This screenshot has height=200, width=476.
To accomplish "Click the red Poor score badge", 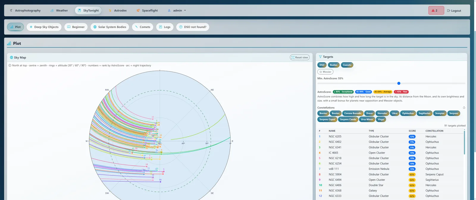I will (x=401, y=92).
